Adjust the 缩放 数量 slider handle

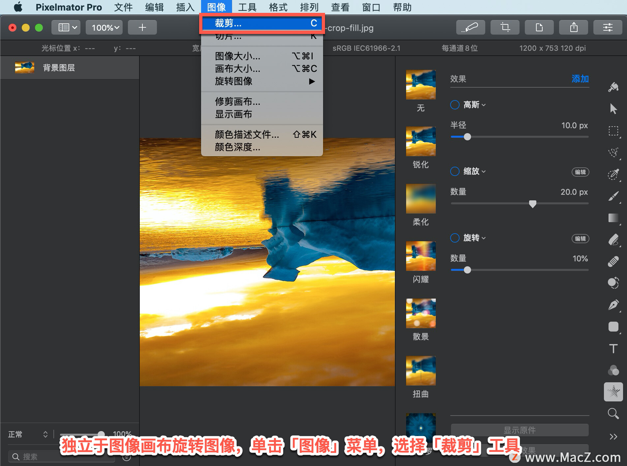coord(532,204)
